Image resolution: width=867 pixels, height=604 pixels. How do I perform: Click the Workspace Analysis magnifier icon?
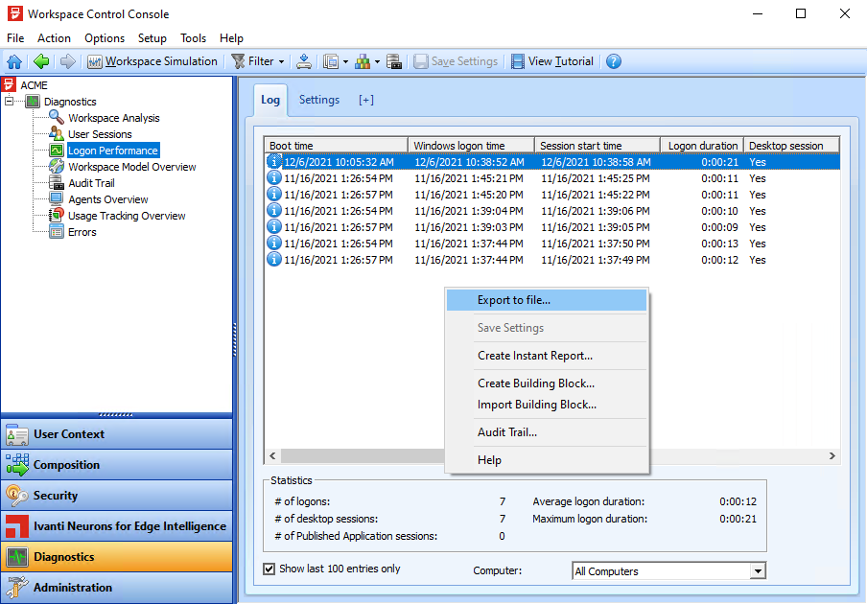(57, 118)
